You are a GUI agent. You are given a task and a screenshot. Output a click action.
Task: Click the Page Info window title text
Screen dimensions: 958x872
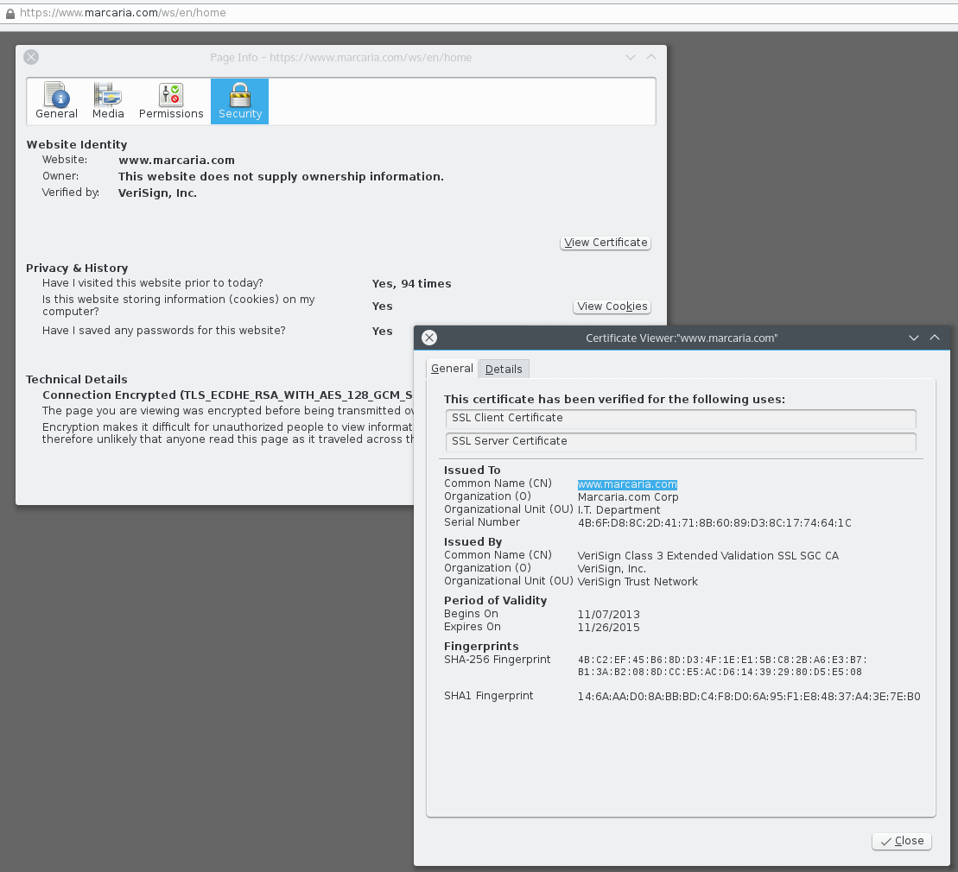[341, 57]
